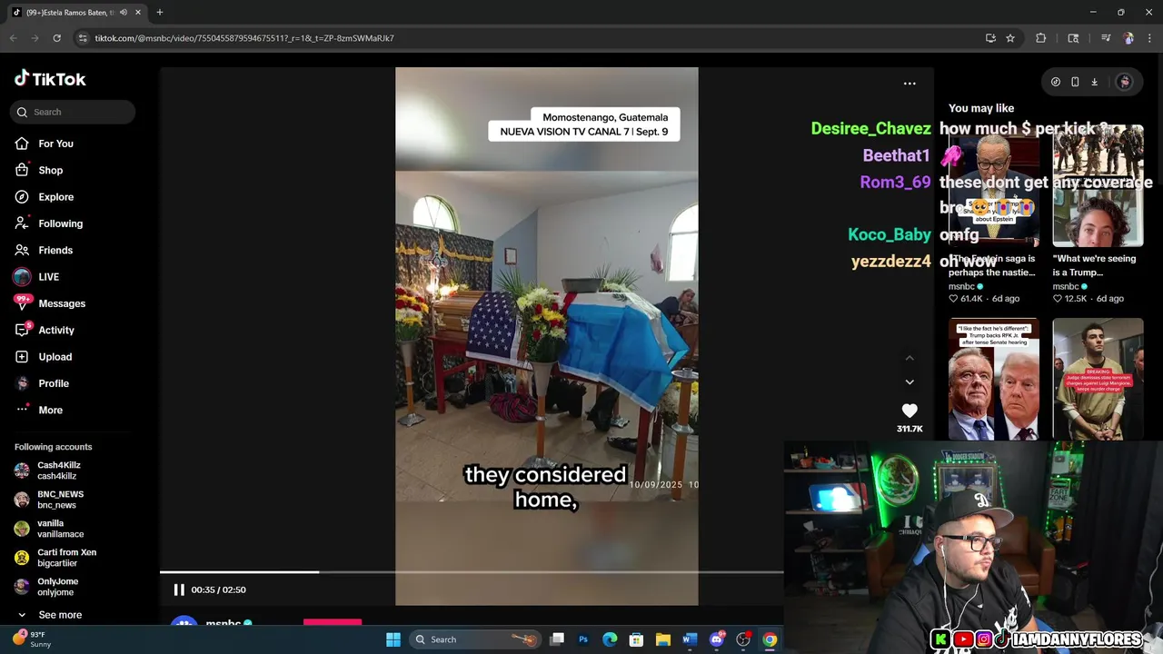Go to the previous video with up chevron
Screen dimensions: 1163x654
910,358
